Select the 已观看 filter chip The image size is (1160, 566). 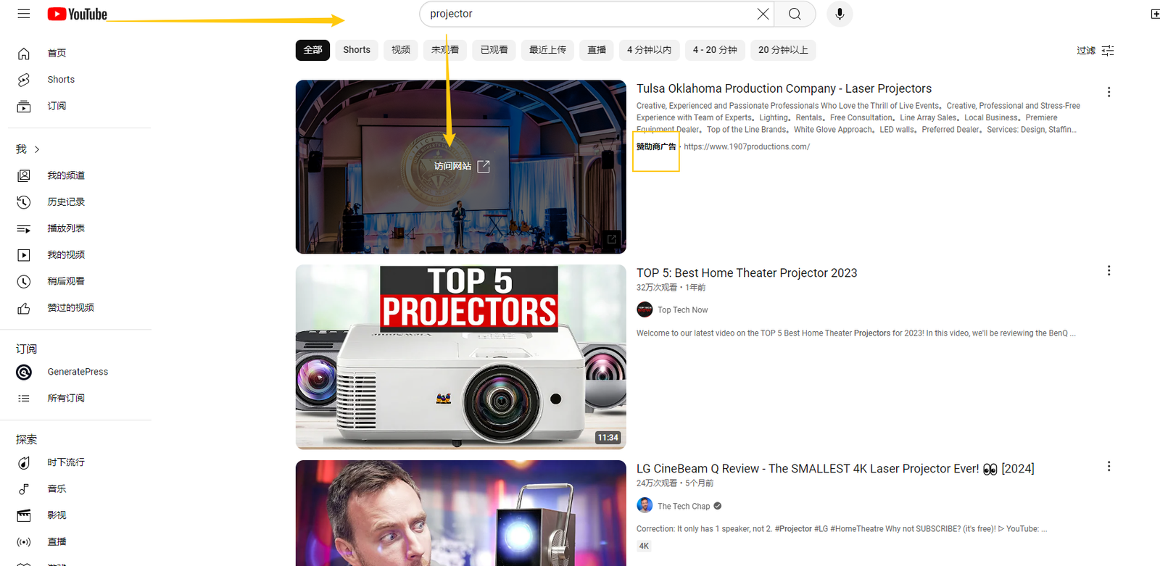tap(494, 50)
